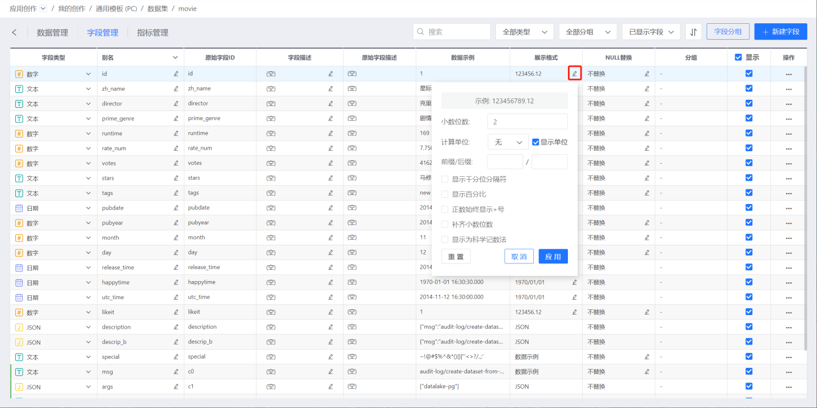Enable 显示千分位分隔符 option

445,179
